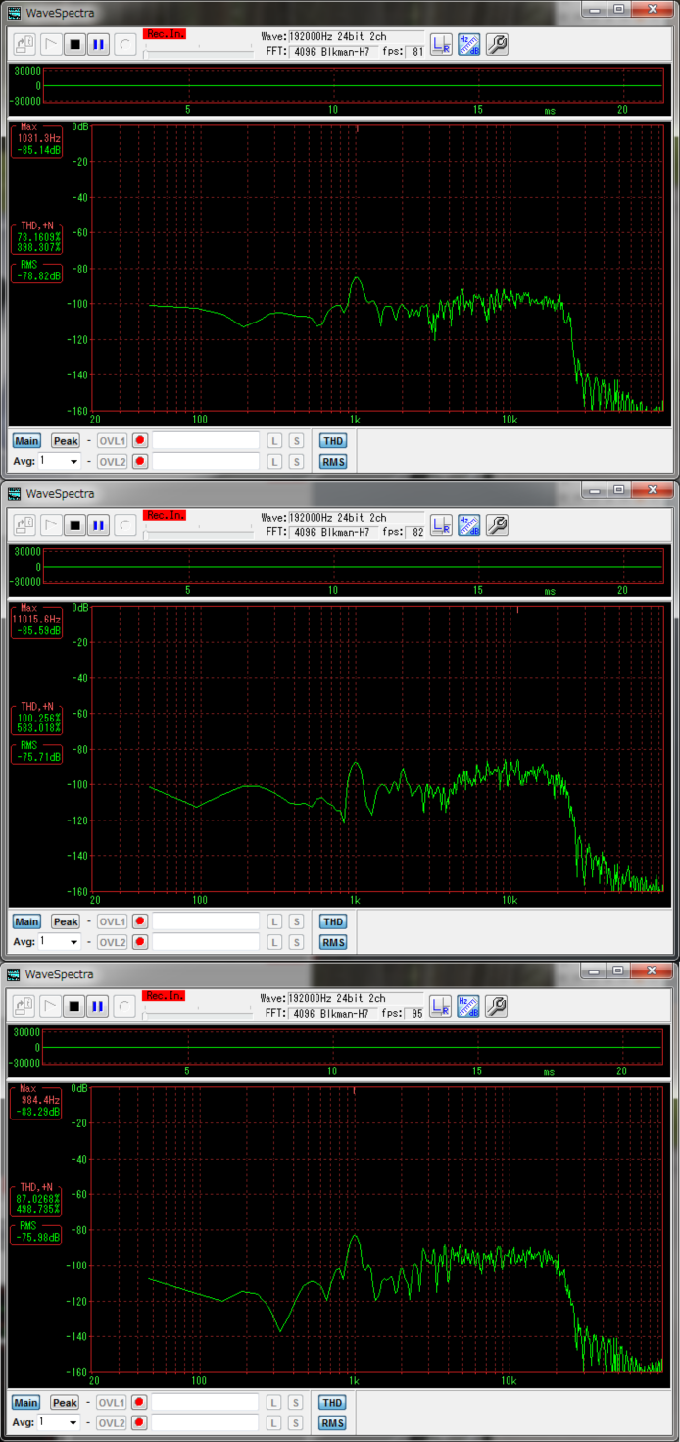Toggle Peak hold in the 11015.6Hz window
The height and width of the screenshot is (1442, 680).
[66, 921]
